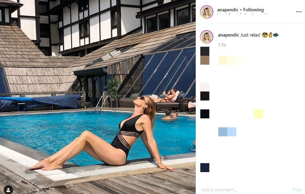Toggle the Following status
305x194 pixels.
pos(253,10)
